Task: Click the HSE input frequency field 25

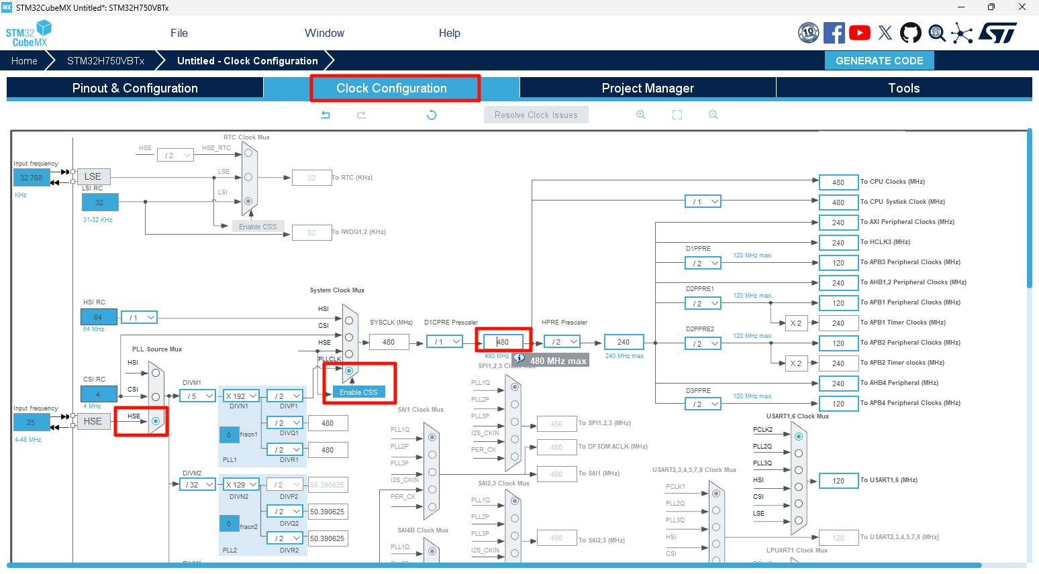Action: pyautogui.click(x=31, y=422)
